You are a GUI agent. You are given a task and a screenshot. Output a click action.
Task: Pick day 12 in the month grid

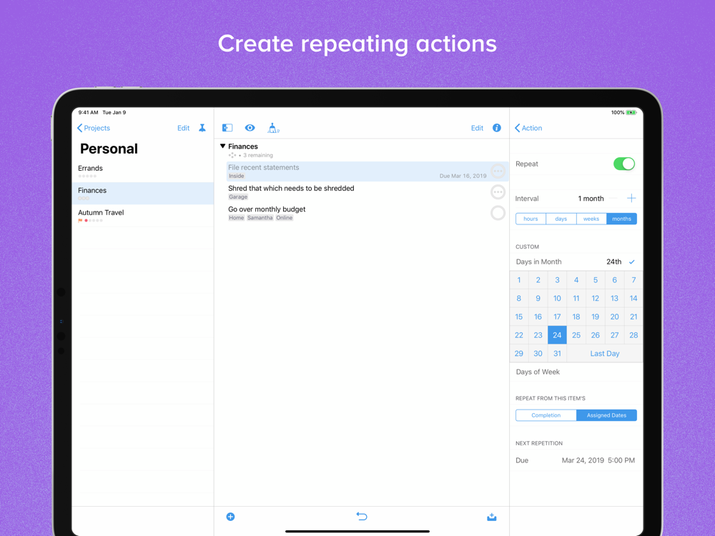[595, 298]
